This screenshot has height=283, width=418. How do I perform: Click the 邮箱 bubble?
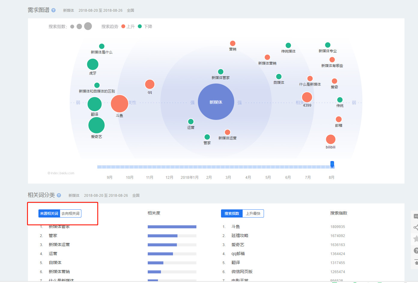point(339,119)
